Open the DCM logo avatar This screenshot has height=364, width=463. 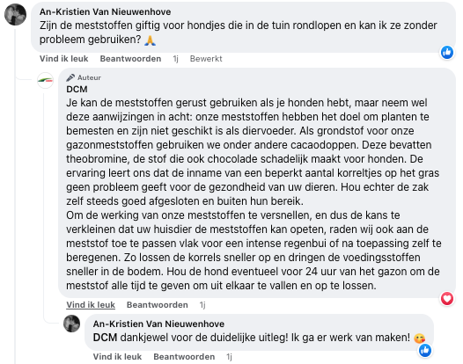(x=45, y=80)
